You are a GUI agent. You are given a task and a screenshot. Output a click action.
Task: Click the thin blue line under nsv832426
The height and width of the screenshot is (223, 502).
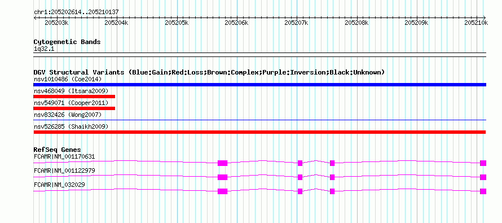click(260, 120)
